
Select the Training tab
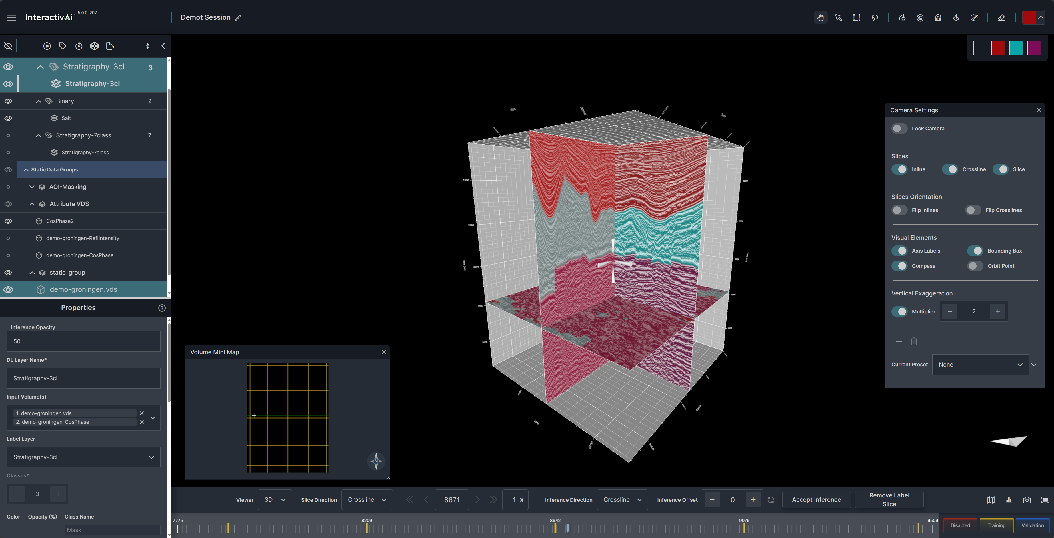coord(996,525)
